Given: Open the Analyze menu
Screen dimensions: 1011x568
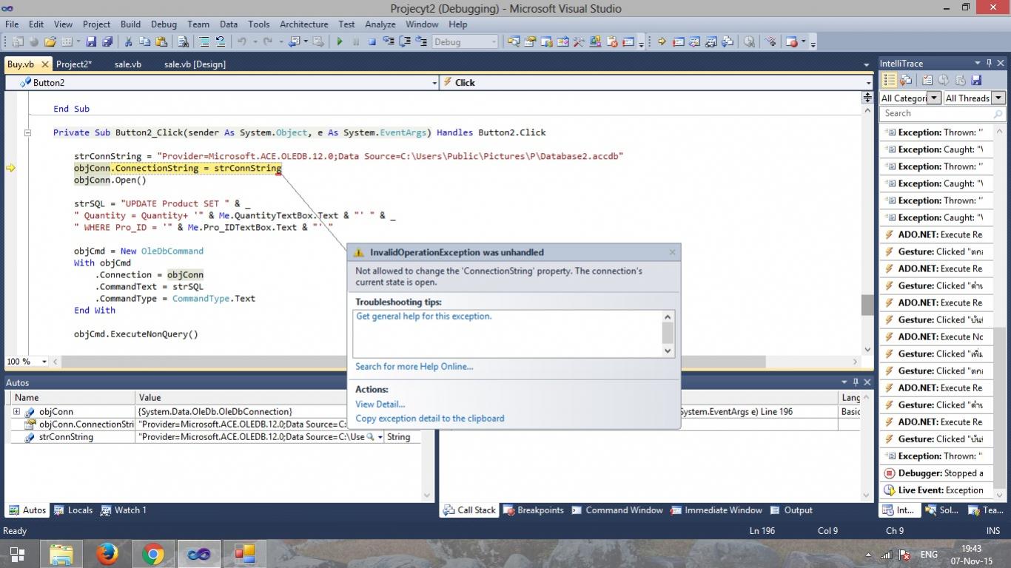Looking at the screenshot, I should click(380, 24).
